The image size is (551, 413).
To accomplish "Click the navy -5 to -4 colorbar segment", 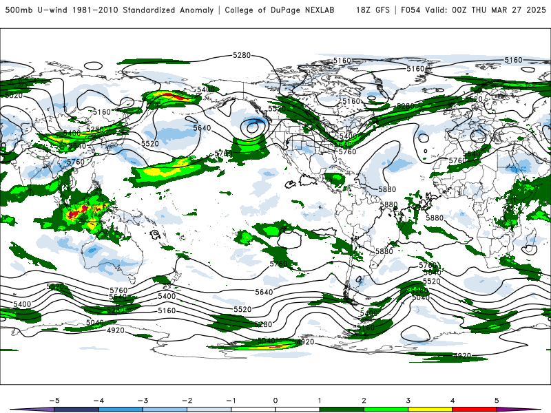I will pyautogui.click(x=76, y=410).
